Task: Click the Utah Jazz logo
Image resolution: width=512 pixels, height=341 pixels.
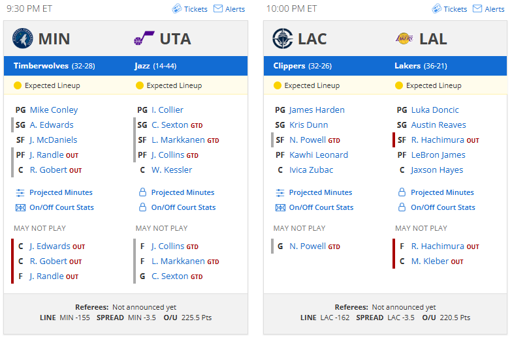Action: click(144, 38)
